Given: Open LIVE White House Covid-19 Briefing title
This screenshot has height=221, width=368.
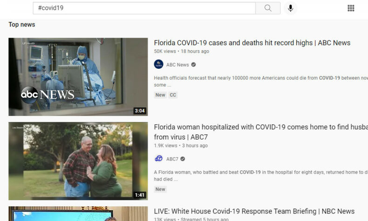Looking at the screenshot, I should (254, 211).
